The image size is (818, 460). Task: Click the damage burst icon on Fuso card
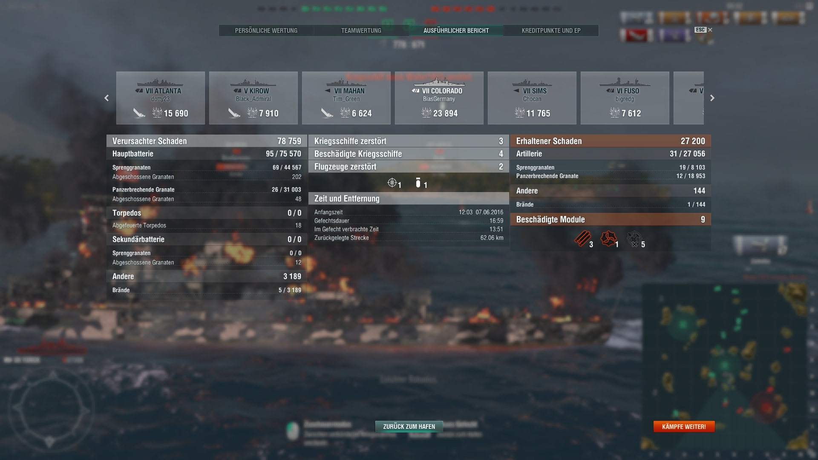(x=615, y=112)
